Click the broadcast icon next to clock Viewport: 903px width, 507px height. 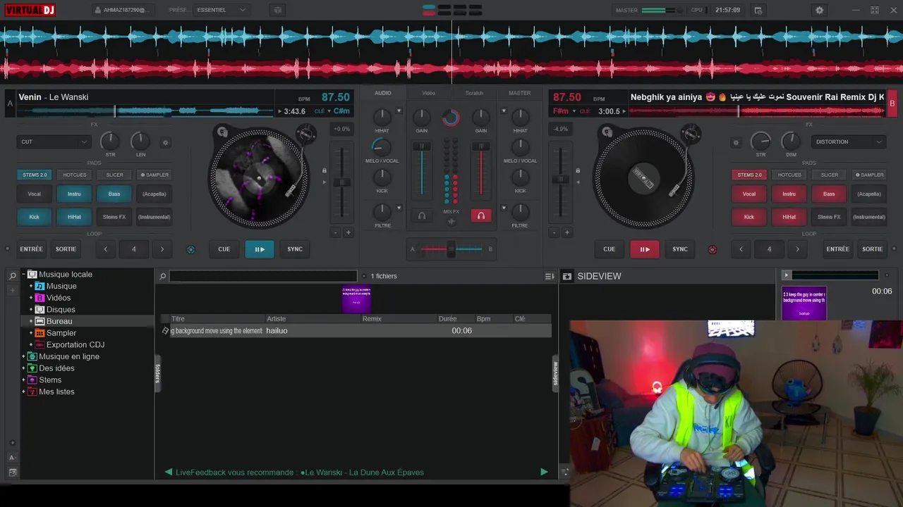tap(758, 10)
